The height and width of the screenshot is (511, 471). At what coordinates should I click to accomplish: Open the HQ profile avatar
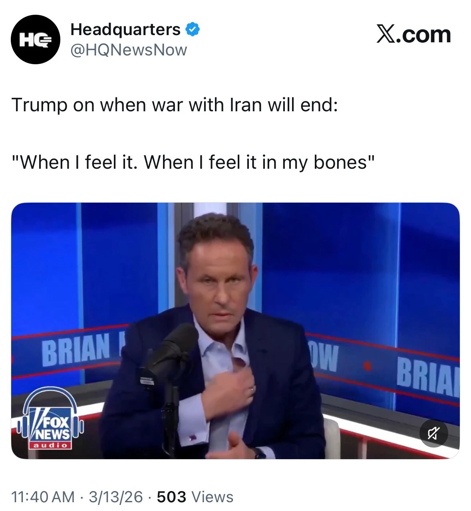(36, 39)
